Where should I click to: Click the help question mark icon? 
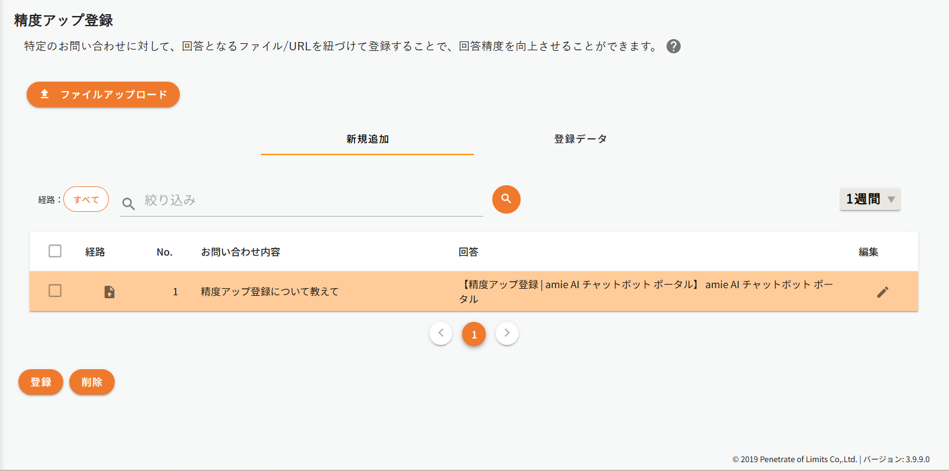point(673,46)
